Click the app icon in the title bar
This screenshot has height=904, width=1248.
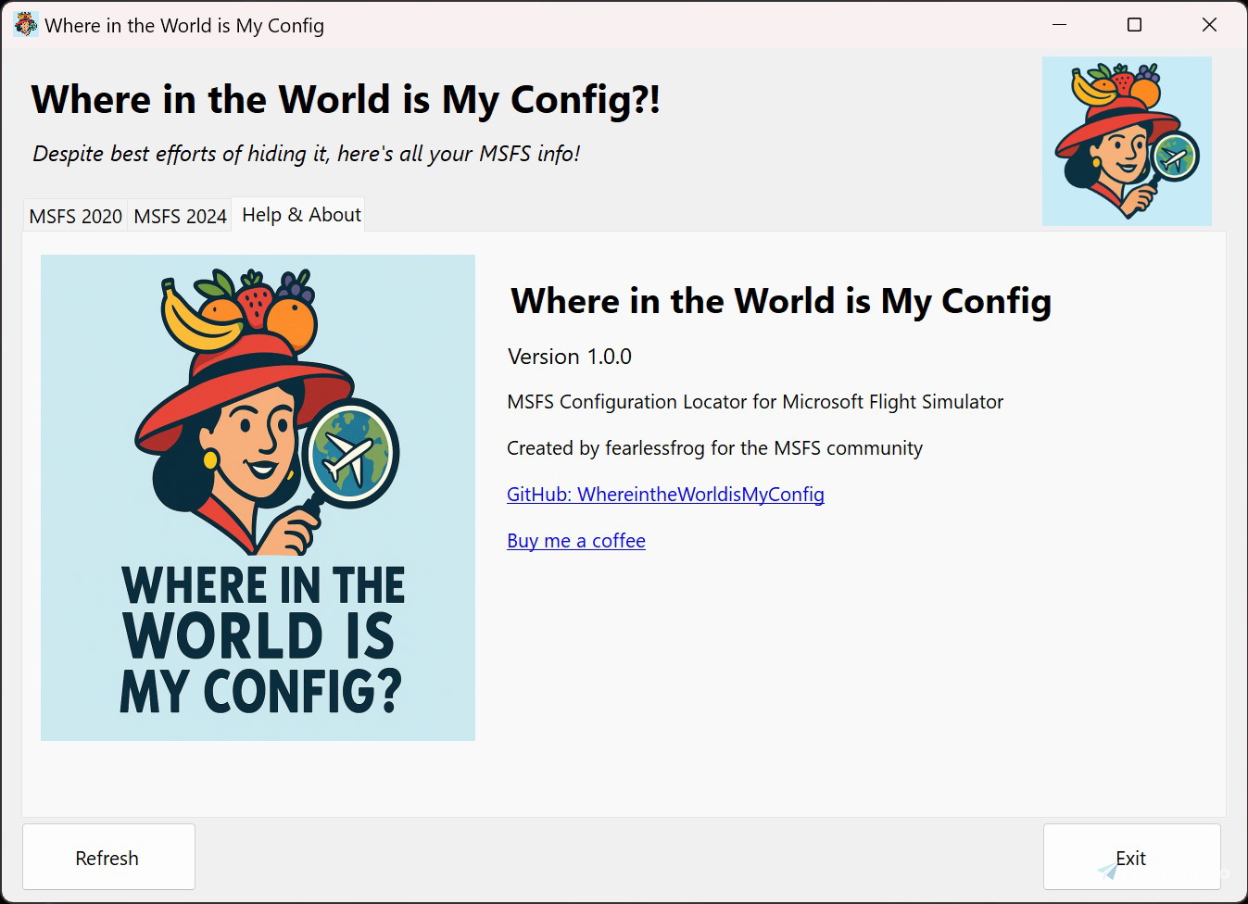click(x=24, y=24)
